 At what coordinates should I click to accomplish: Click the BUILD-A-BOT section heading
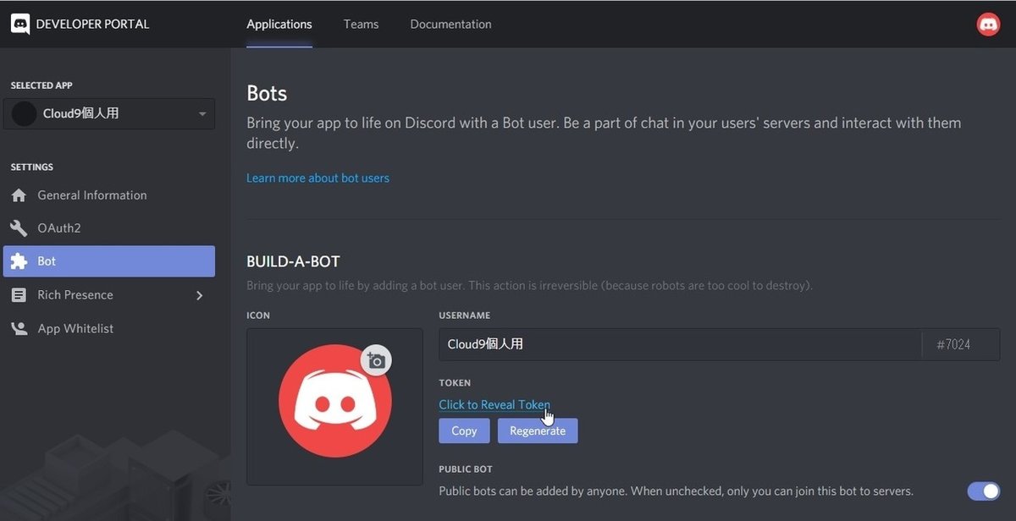293,261
